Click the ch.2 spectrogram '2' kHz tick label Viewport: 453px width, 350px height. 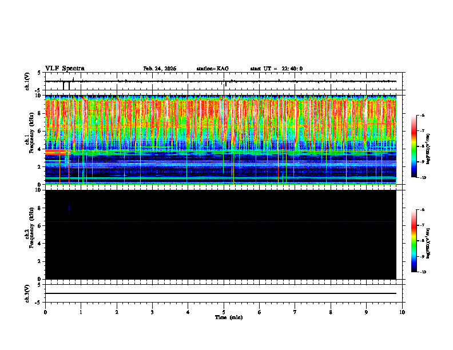tap(39, 261)
